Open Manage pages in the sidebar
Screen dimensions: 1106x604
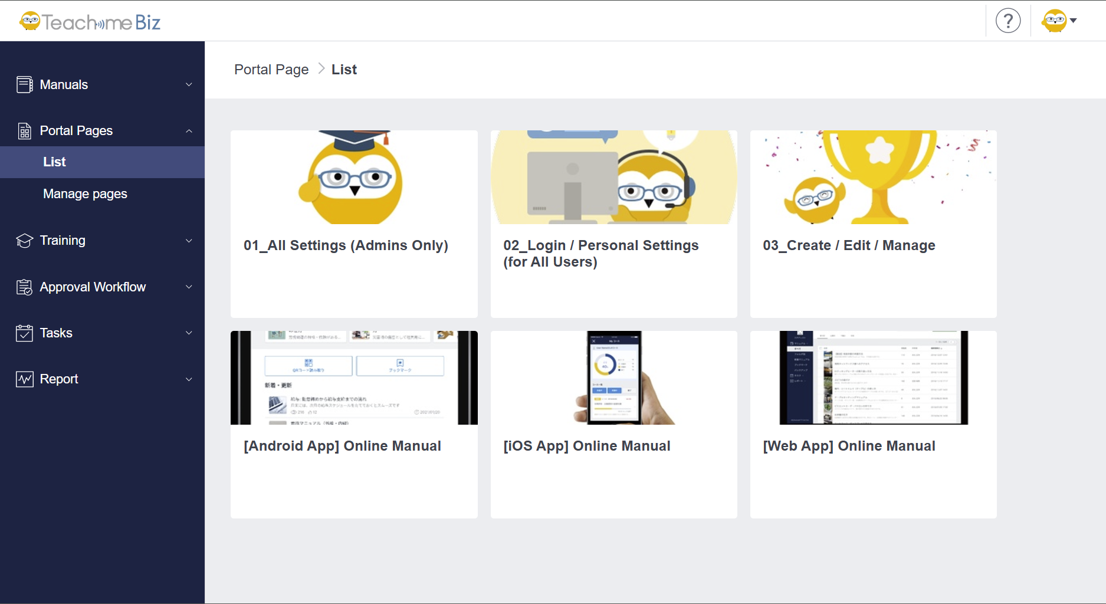pyautogui.click(x=85, y=194)
